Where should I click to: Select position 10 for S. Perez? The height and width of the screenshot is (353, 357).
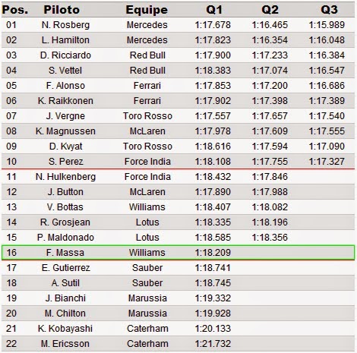[x=11, y=162]
